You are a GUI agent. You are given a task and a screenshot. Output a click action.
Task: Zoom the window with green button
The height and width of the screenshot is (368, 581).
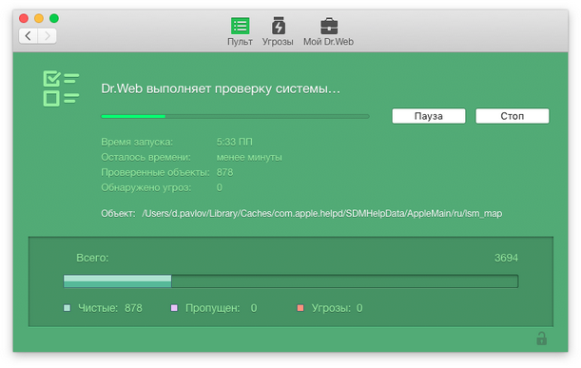pyautogui.click(x=54, y=18)
